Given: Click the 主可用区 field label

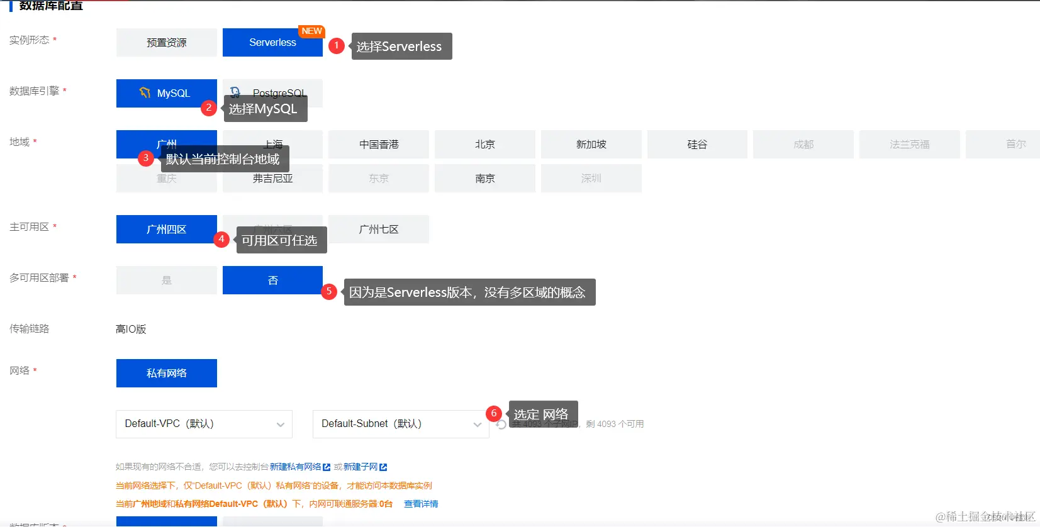Looking at the screenshot, I should [x=29, y=226].
